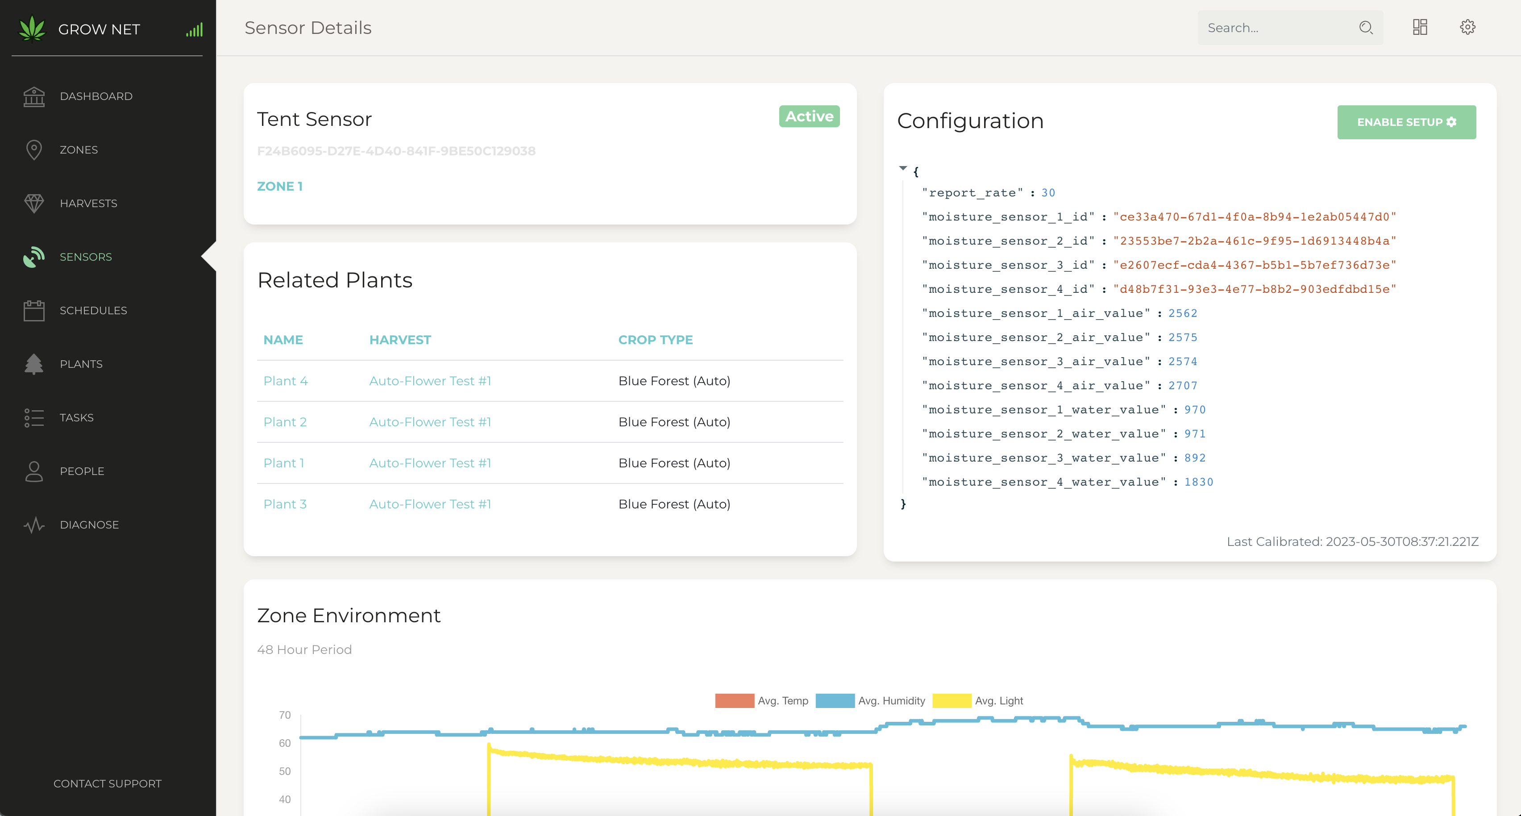Click the search magnifier icon
This screenshot has width=1521, height=816.
(1365, 27)
